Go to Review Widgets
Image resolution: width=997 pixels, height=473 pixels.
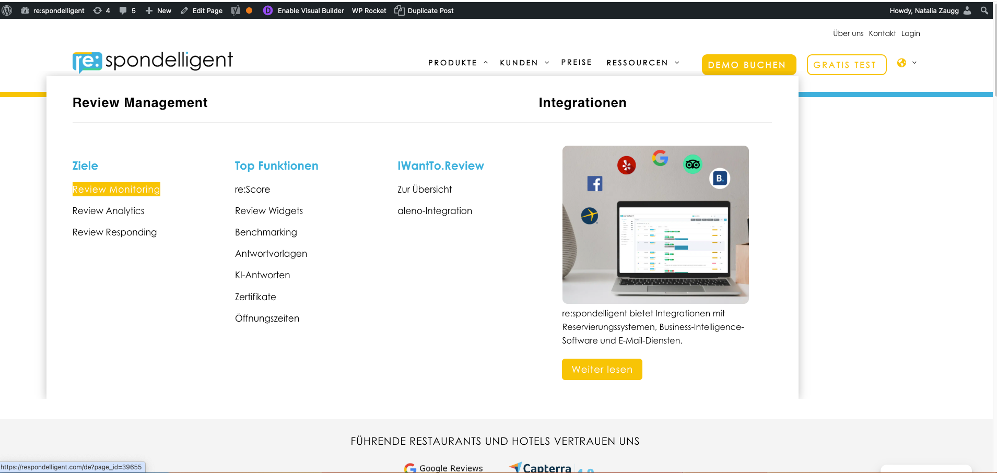(269, 211)
